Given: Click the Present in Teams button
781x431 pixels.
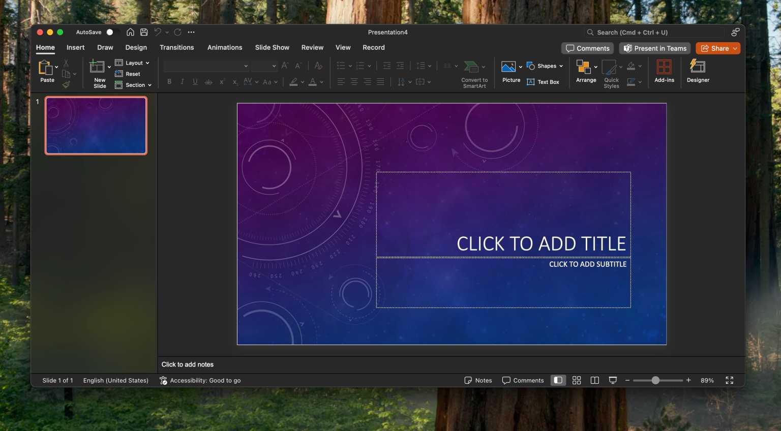Looking at the screenshot, I should coord(655,48).
